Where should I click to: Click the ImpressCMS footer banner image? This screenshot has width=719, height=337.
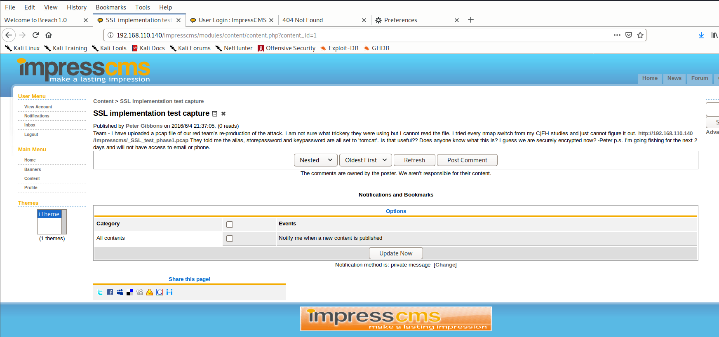[x=396, y=319]
